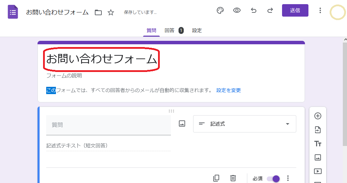Switch to the 質問 tab
The width and height of the screenshot is (347, 183).
click(x=151, y=30)
